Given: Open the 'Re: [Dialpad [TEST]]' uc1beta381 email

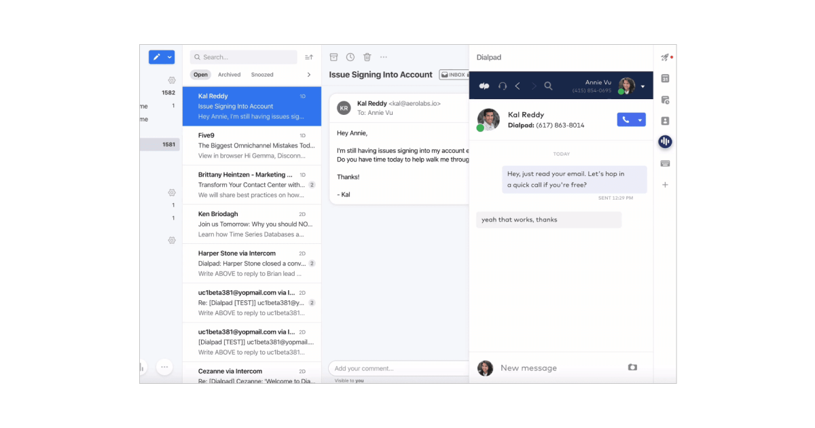Looking at the screenshot, I should point(251,303).
